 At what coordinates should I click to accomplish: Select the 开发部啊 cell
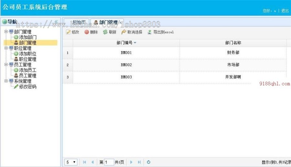pos(233,77)
